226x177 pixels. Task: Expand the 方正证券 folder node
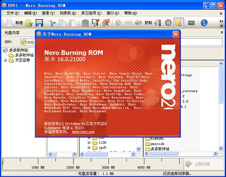(x=5, y=60)
